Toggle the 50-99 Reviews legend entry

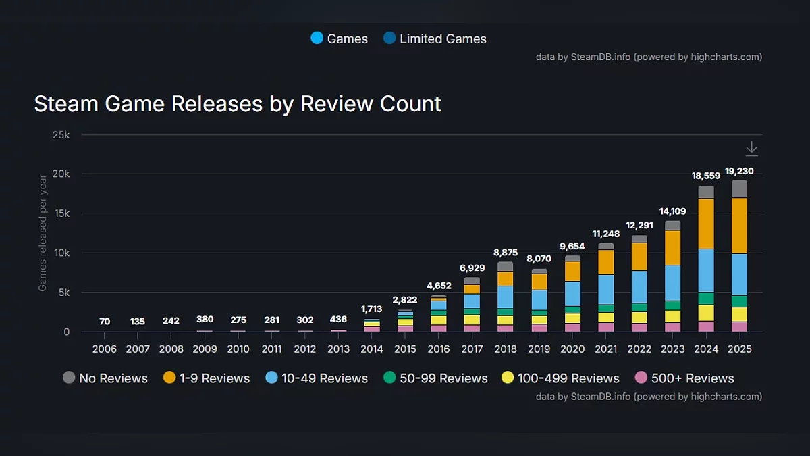pos(435,378)
